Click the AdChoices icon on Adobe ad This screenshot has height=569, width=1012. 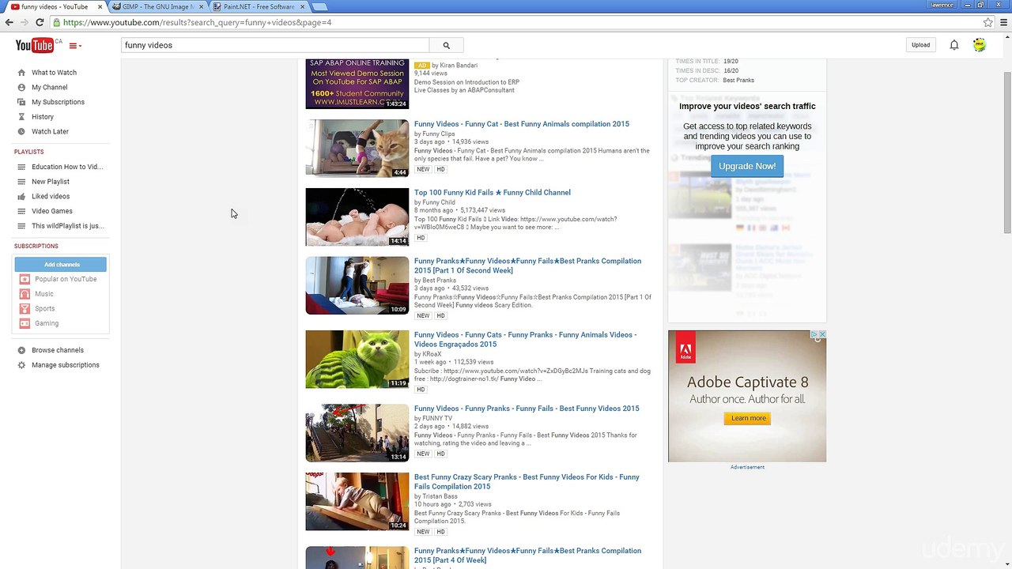[x=814, y=335]
